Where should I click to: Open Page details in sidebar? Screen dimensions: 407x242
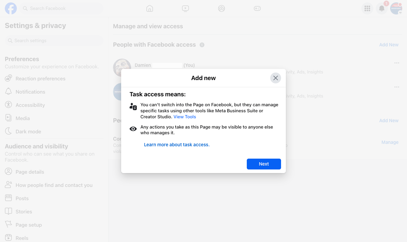pyautogui.click(x=54, y=172)
